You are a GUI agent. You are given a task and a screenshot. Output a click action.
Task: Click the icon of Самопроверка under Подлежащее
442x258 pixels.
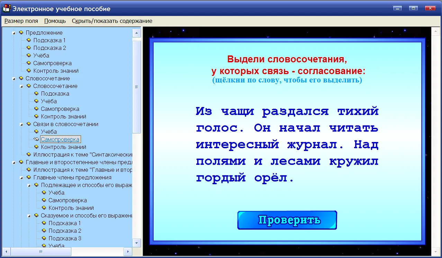(x=44, y=200)
